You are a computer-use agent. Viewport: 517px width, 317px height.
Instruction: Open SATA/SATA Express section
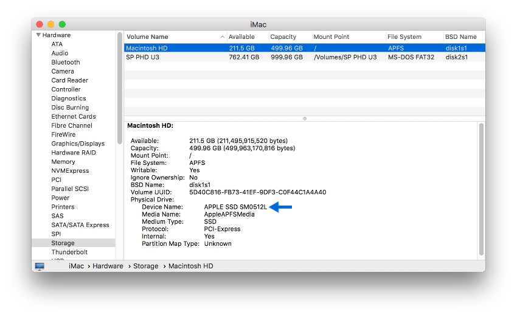(80, 225)
